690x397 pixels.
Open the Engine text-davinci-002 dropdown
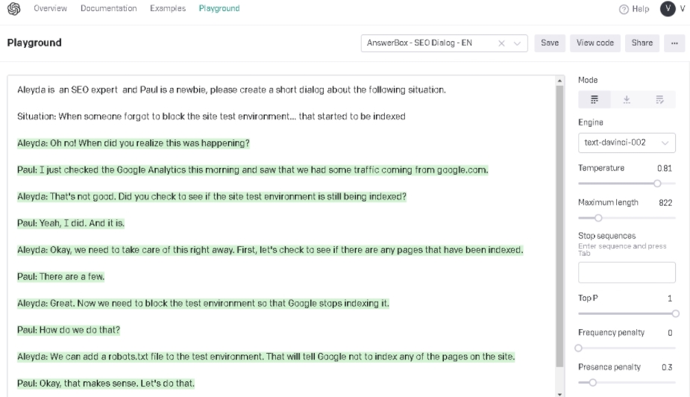pos(627,142)
